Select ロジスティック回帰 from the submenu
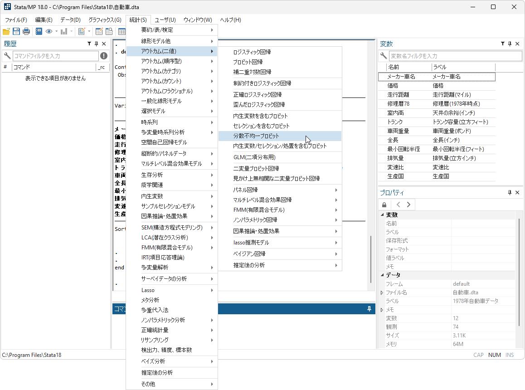The height and width of the screenshot is (390, 525). pyautogui.click(x=280, y=52)
